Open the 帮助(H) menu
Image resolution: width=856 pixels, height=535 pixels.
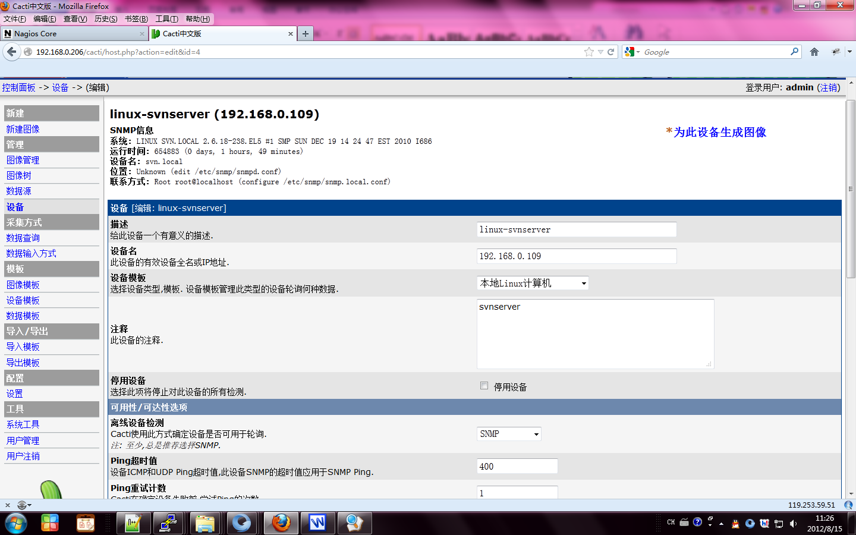pyautogui.click(x=197, y=19)
